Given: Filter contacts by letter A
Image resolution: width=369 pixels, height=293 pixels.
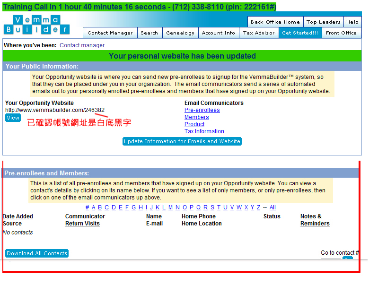Looking at the screenshot, I should pyautogui.click(x=93, y=207).
